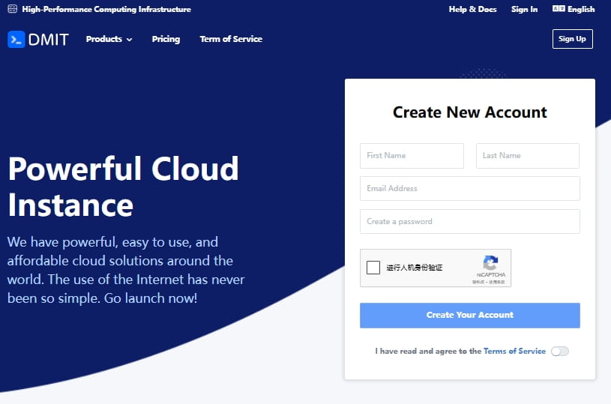Open Help & Docs
This screenshot has height=404, width=611.
coord(472,10)
